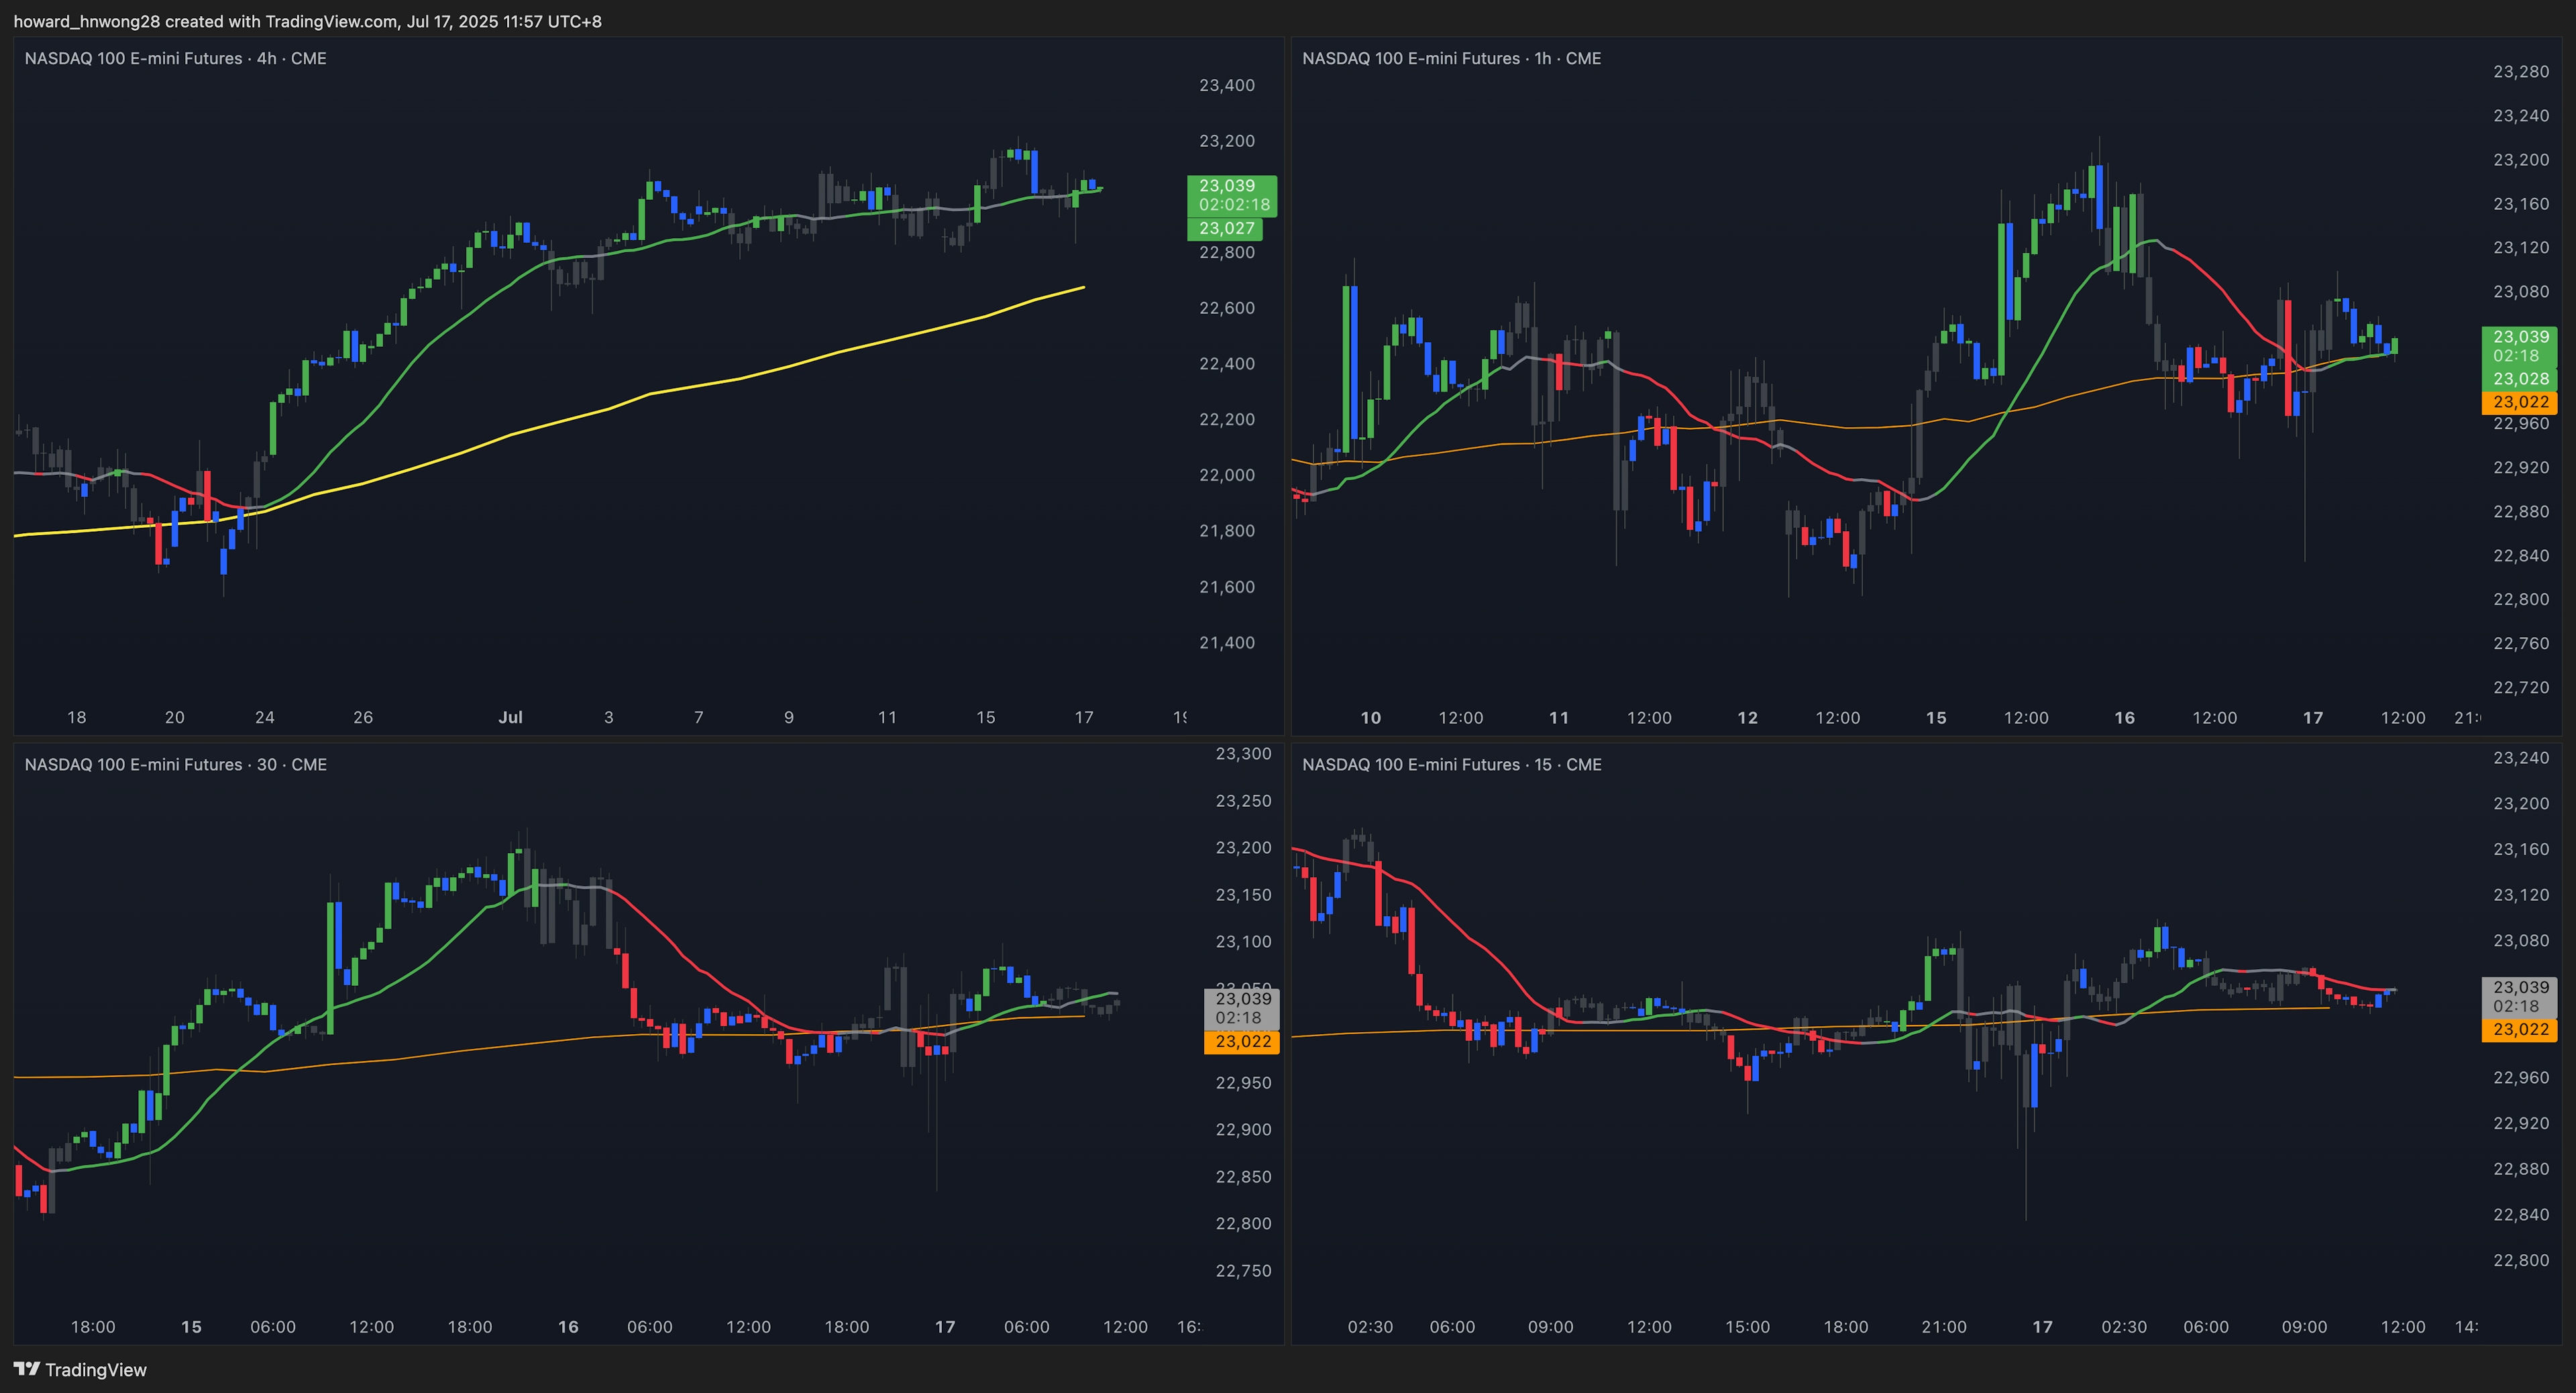Click the 'Jul' label on 4h time axis
Image resolution: width=2576 pixels, height=1393 pixels.
510,717
